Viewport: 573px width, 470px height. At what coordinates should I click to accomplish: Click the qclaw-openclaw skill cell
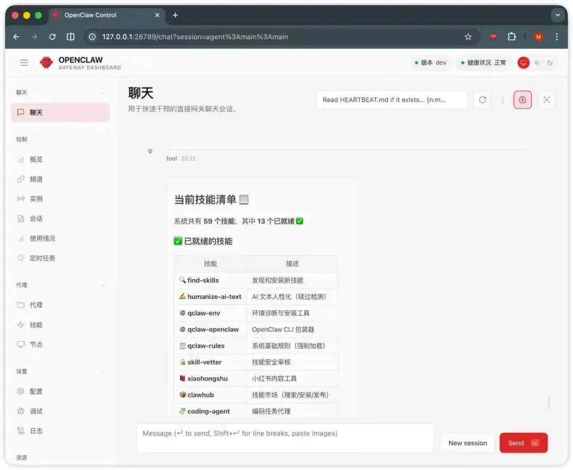(211, 329)
